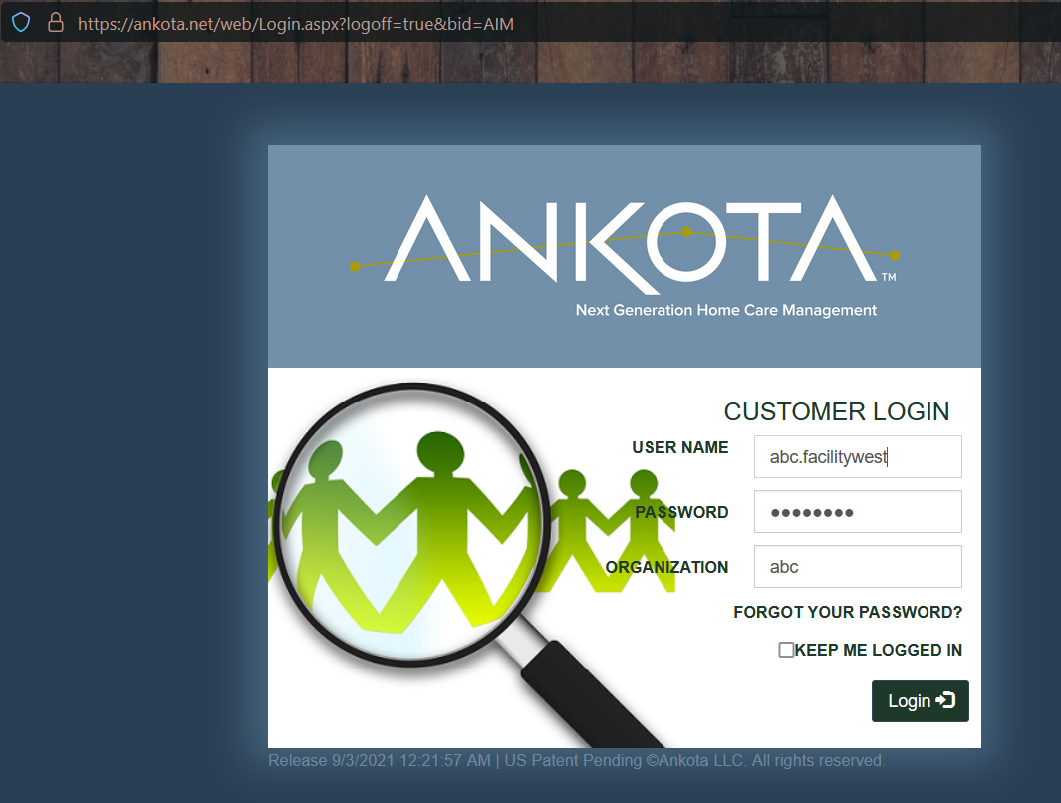Click the Next Generation Home Care Management tagline
The height and width of the screenshot is (803, 1061).
click(726, 310)
